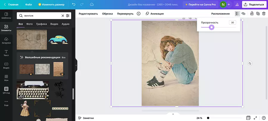Clear the search field with X
The image size is (268, 121).
point(63,16)
